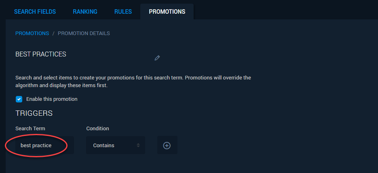Open the Ranking tab
Image resolution: width=378 pixels, height=173 pixels.
coord(85,12)
